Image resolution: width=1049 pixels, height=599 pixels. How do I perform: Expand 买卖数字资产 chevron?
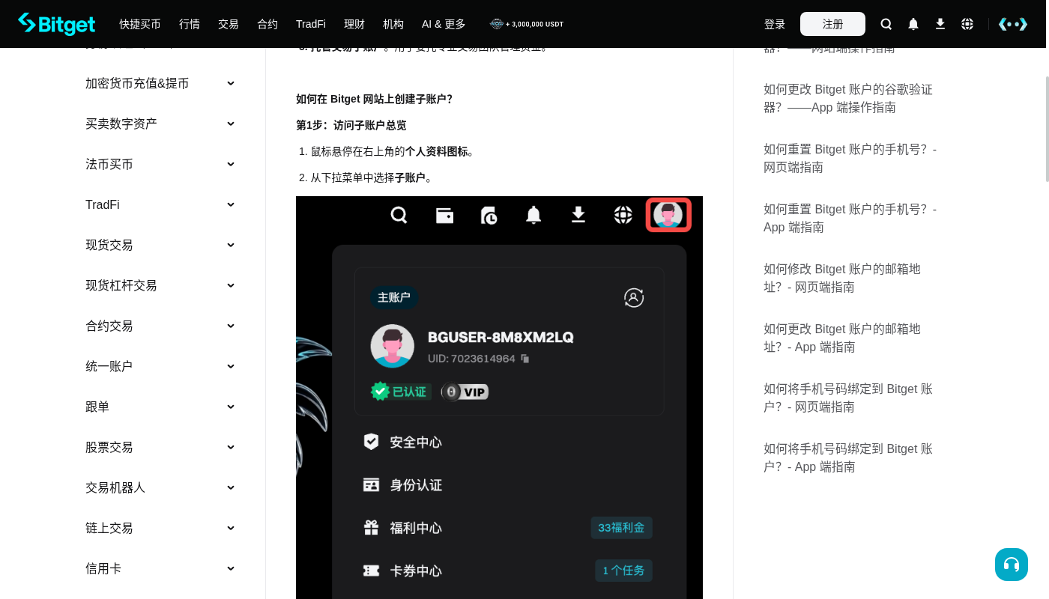231,124
